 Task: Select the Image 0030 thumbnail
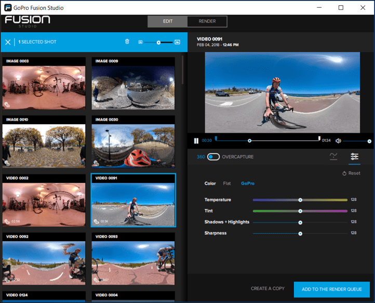[x=133, y=142]
